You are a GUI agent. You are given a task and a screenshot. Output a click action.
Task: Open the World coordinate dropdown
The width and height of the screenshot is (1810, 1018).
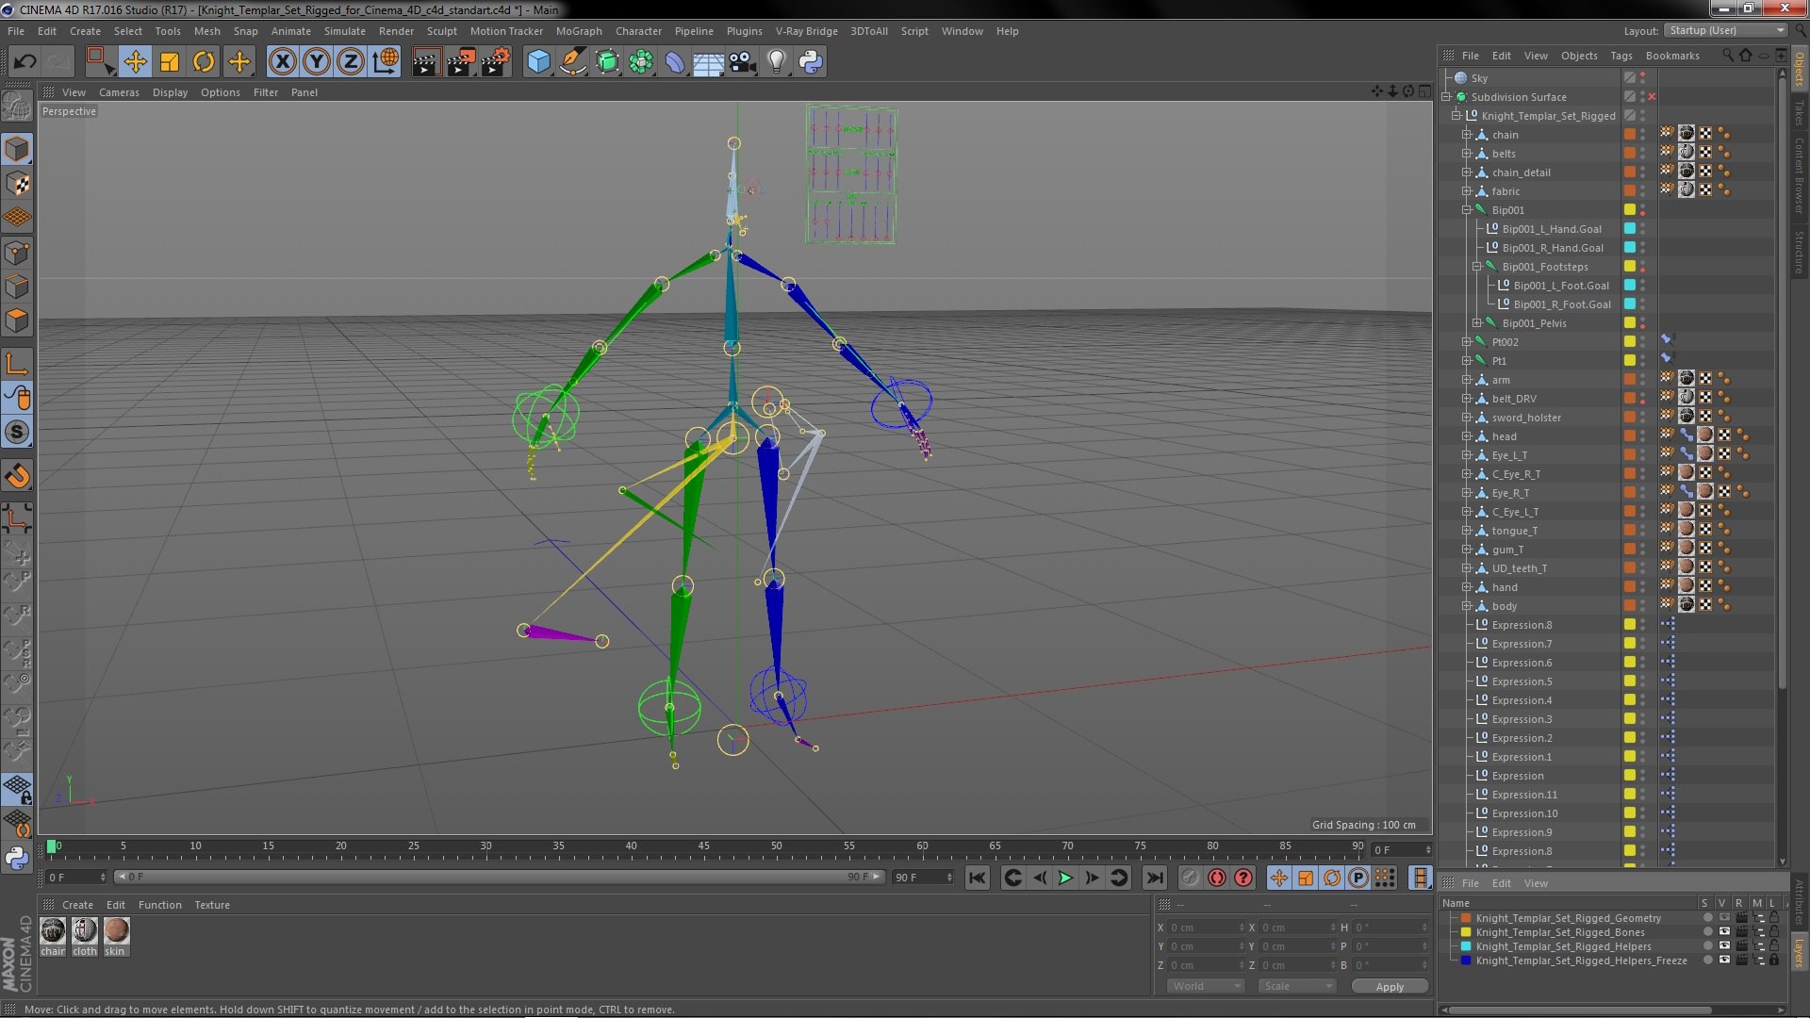[x=1206, y=986]
